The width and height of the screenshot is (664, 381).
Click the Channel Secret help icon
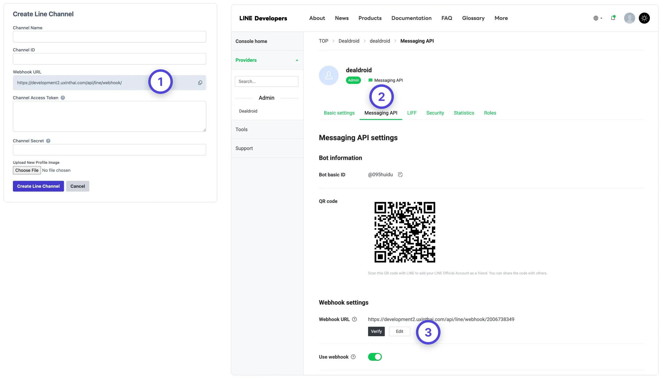coord(48,141)
